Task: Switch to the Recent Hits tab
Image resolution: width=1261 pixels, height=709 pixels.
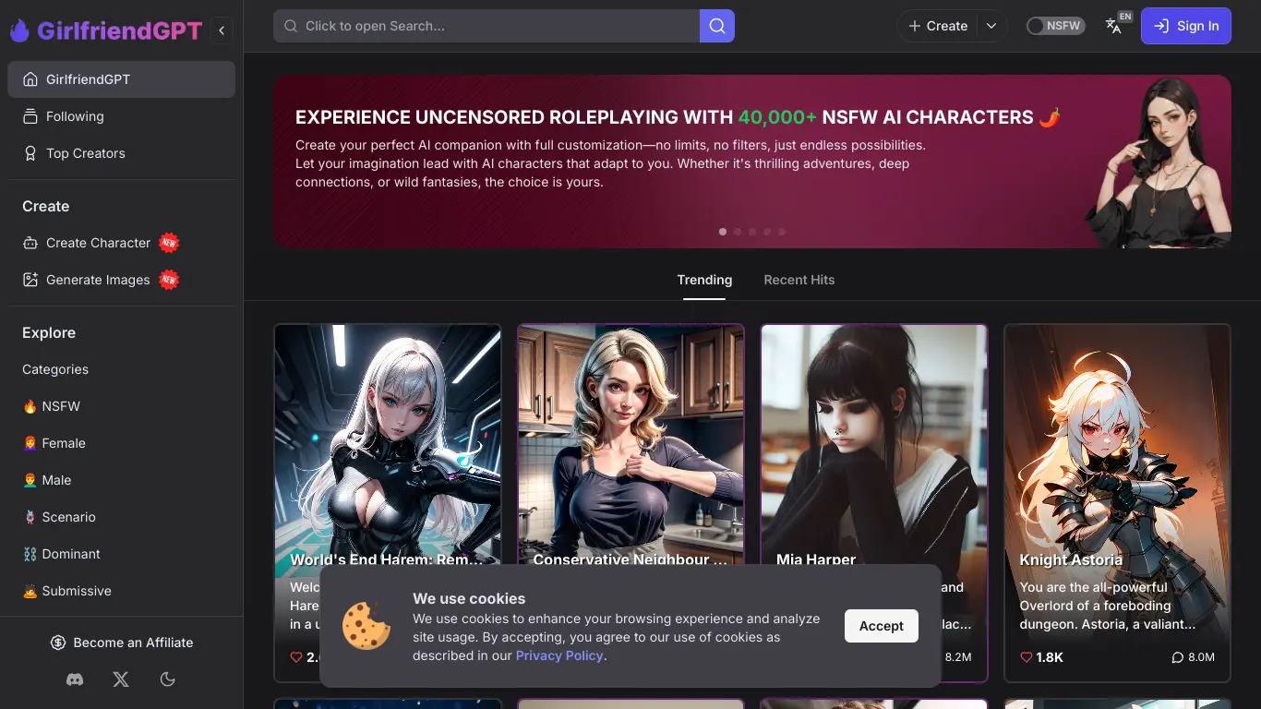Action: point(799,281)
